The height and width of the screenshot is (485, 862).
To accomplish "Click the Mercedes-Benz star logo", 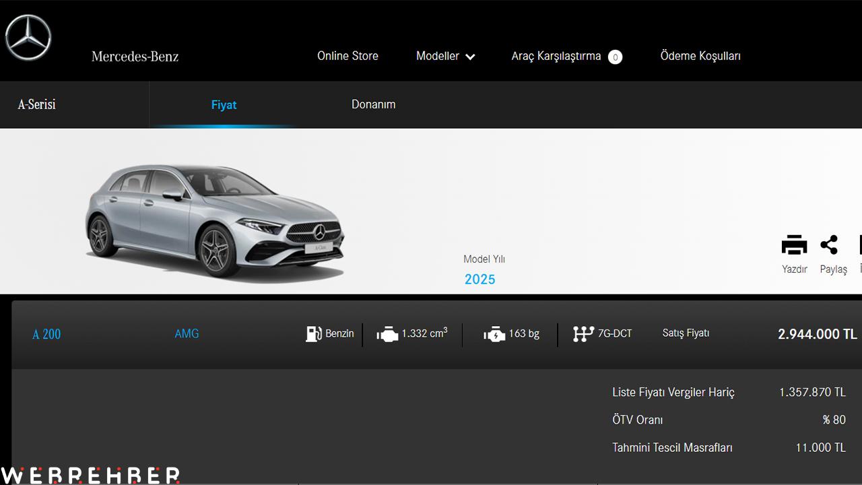I will (28, 38).
